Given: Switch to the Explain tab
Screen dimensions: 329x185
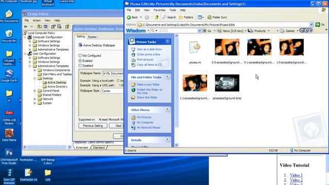Looking at the screenshot, I should click(x=93, y=36).
